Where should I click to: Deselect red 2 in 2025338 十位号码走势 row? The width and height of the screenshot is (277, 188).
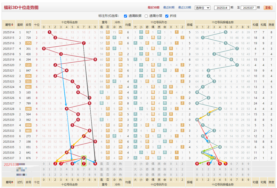click(x=55, y=164)
